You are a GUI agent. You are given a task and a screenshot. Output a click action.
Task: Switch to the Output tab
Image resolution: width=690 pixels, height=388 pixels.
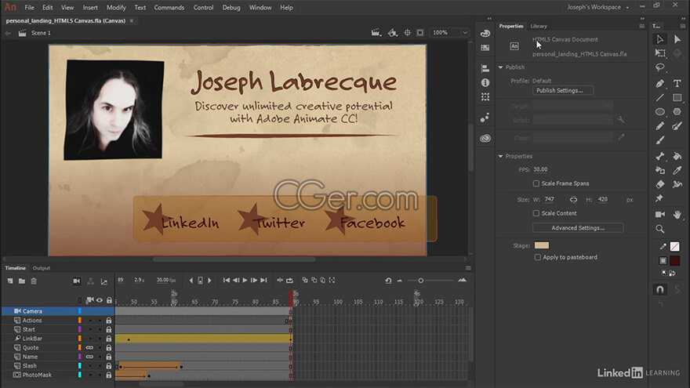(x=42, y=268)
